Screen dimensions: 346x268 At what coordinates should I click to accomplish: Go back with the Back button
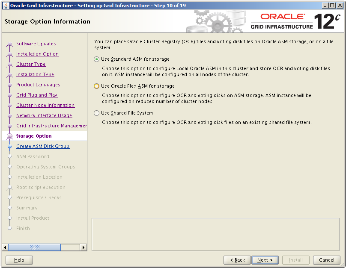[237, 260]
